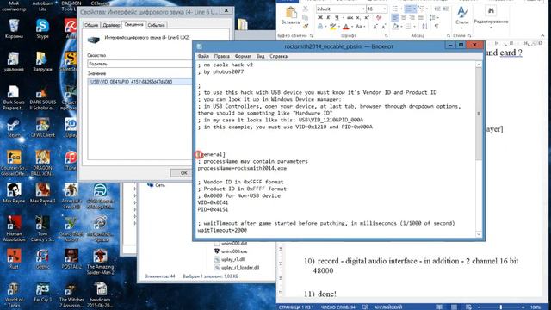Align text left in Word
This screenshot has width=551, height=310.
click(395, 17)
